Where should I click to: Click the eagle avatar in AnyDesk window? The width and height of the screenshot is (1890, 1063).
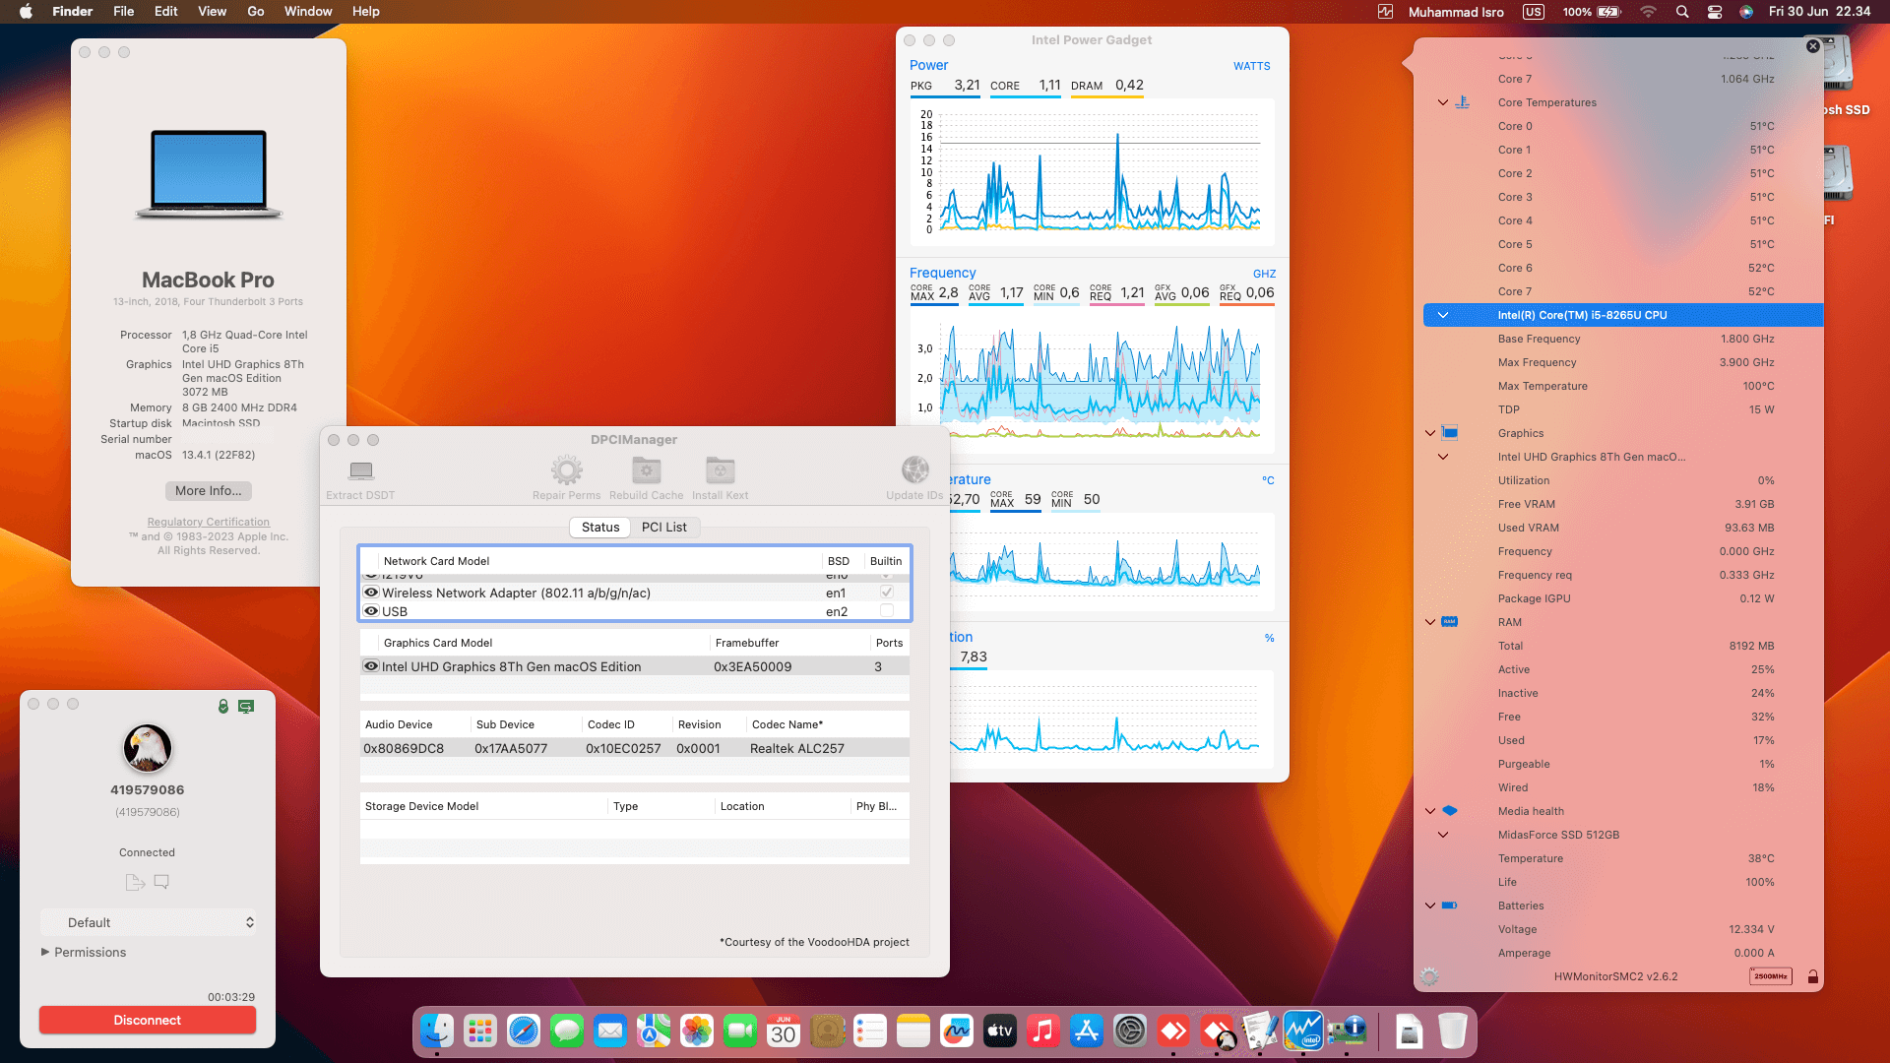click(x=148, y=748)
